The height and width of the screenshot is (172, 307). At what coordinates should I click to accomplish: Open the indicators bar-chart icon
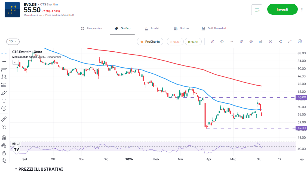261,41
